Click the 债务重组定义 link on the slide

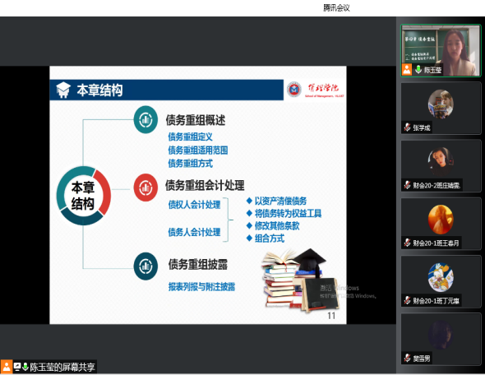coord(190,137)
